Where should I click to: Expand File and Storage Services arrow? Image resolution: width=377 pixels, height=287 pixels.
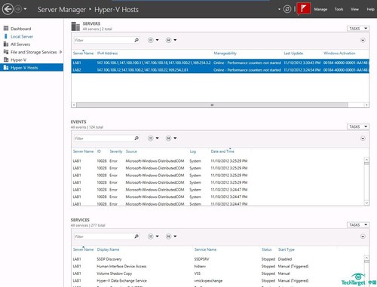tap(60, 52)
